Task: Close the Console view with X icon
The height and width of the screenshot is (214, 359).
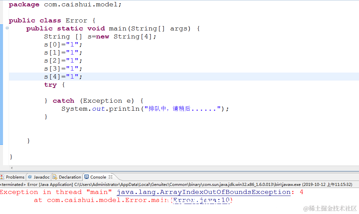Action: pos(111,177)
